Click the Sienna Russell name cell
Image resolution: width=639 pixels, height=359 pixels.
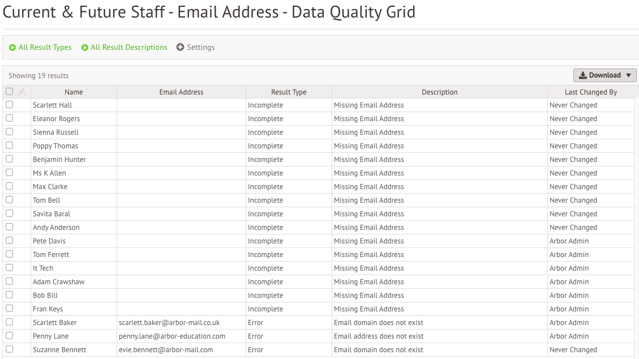coord(74,133)
